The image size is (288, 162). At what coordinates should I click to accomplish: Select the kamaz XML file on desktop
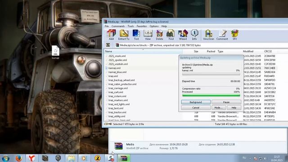[x=55, y=52]
